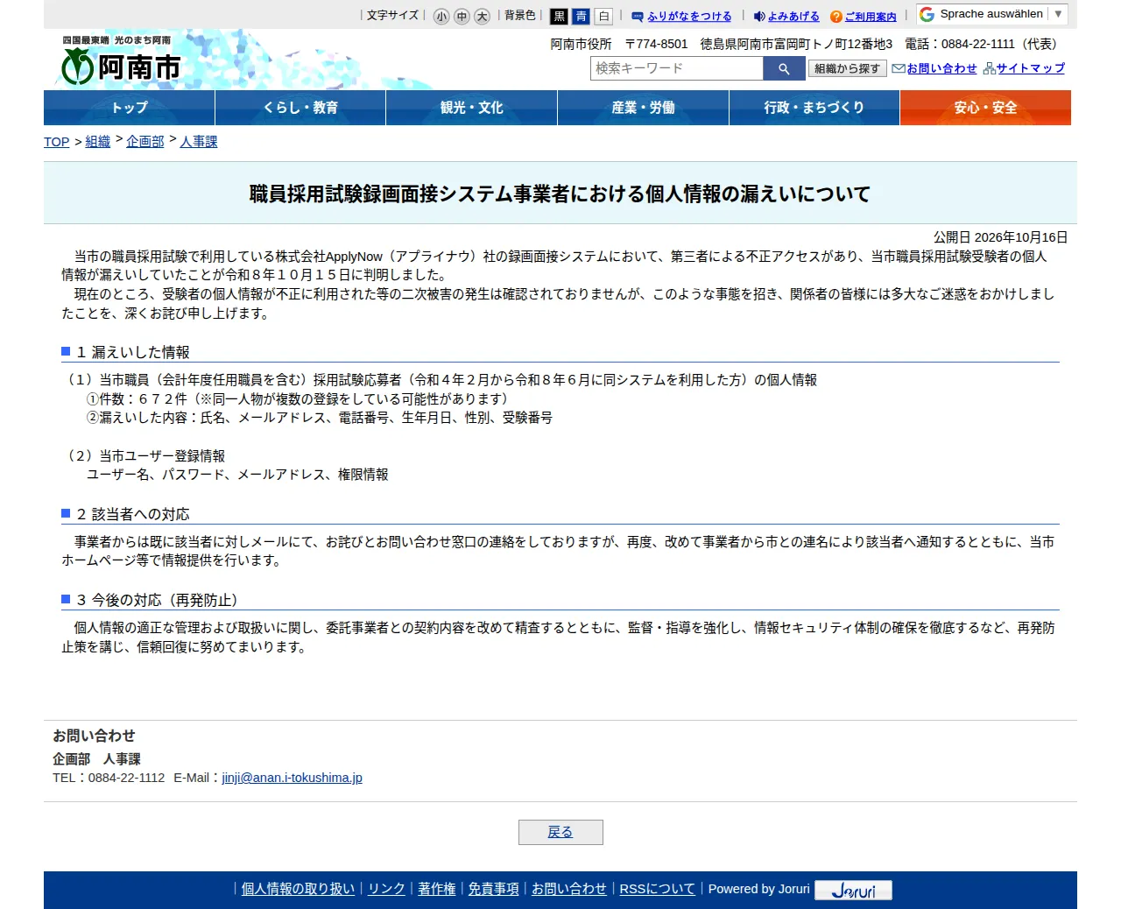Click the search magnifier button
This screenshot has width=1121, height=909.
pyautogui.click(x=784, y=68)
